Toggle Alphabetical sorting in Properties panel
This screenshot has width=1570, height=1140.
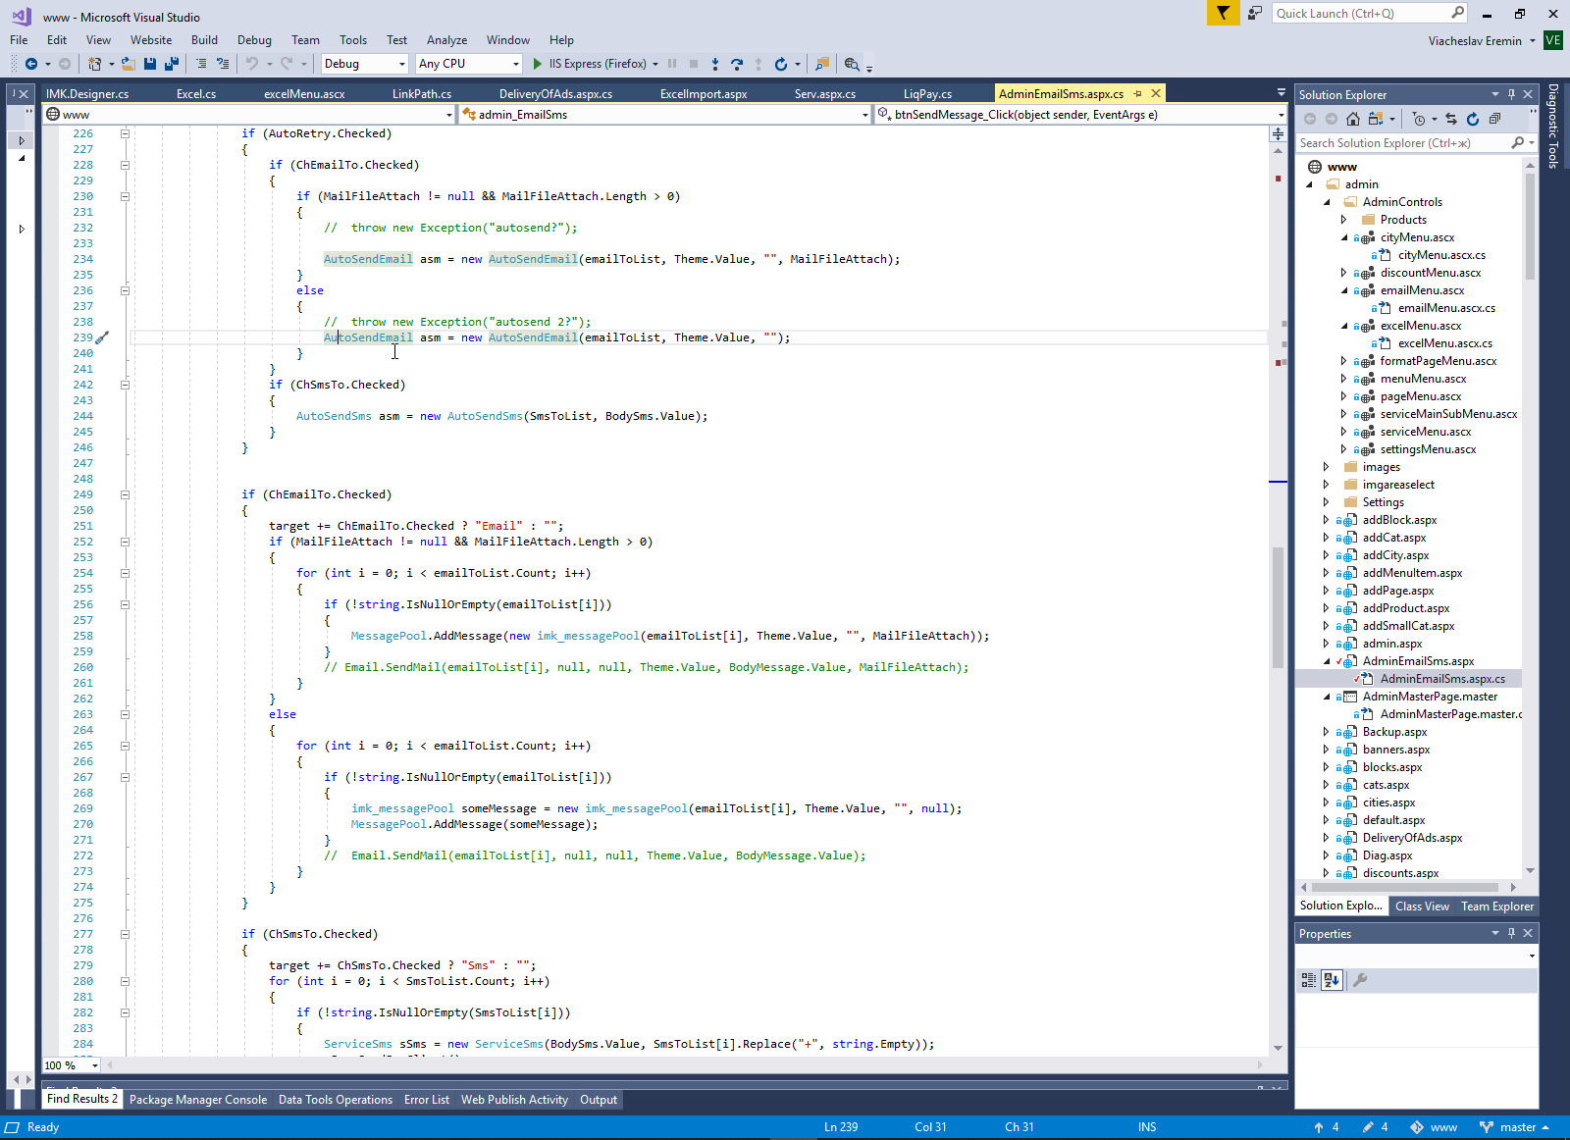pos(1332,979)
